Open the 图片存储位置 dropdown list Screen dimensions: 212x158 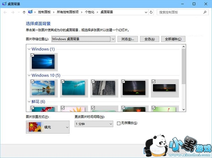coord(113,39)
